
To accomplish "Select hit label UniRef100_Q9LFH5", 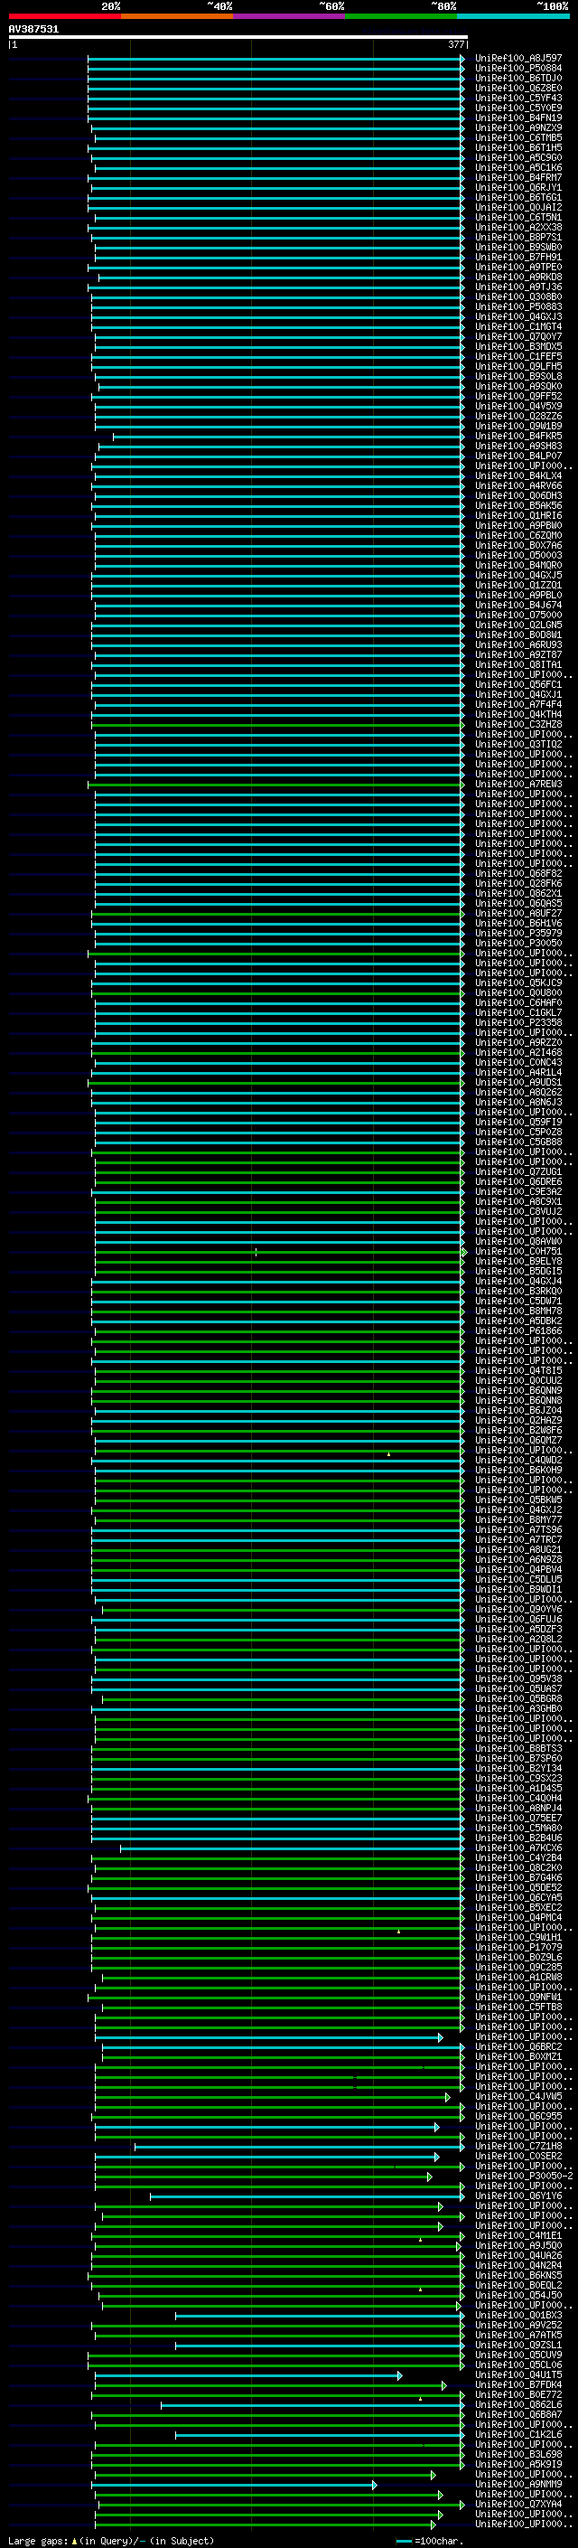I will pos(518,366).
